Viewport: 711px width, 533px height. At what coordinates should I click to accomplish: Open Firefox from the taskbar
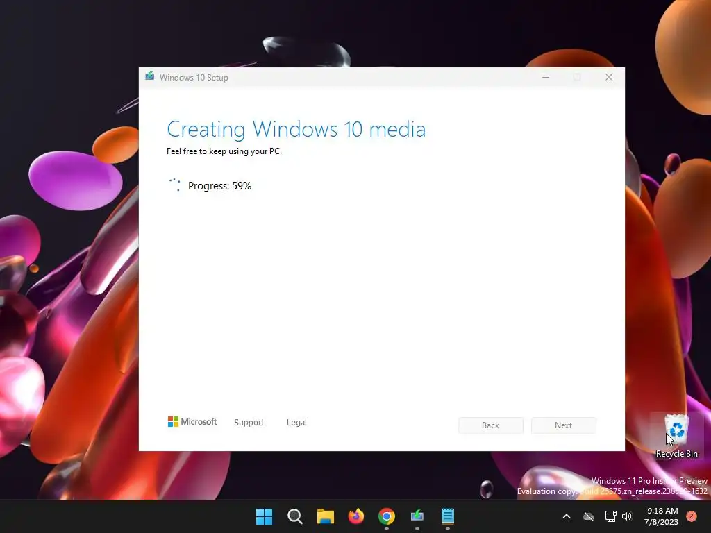pos(356,516)
